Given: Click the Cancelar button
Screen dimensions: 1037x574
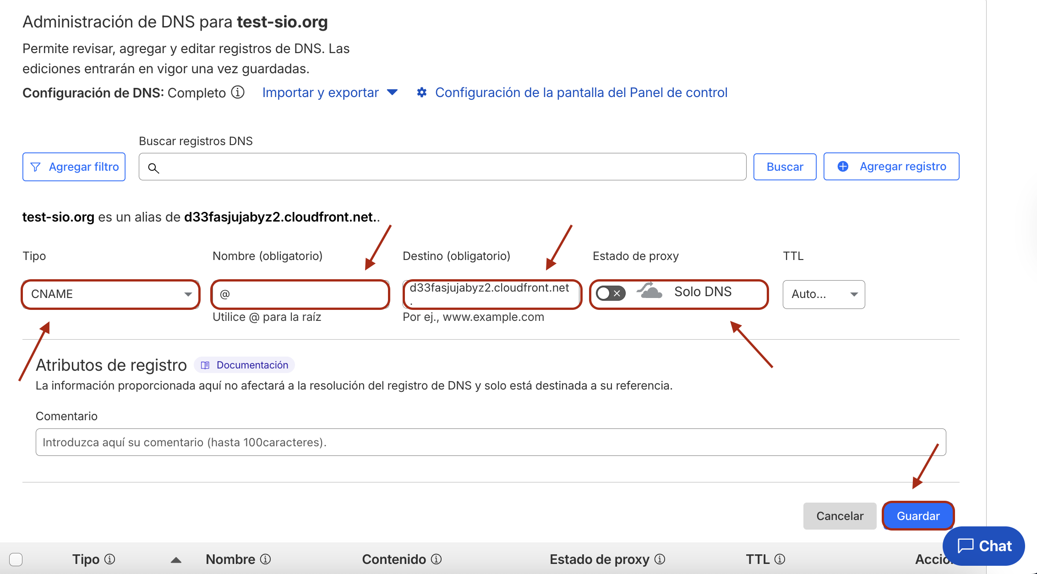Looking at the screenshot, I should pos(840,516).
